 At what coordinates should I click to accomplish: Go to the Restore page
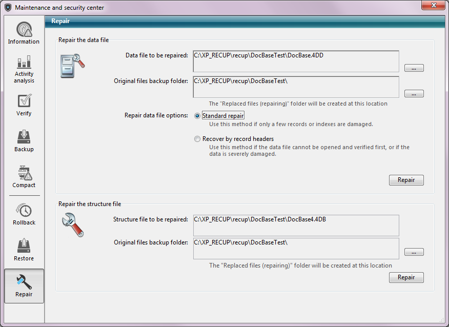coord(24,250)
